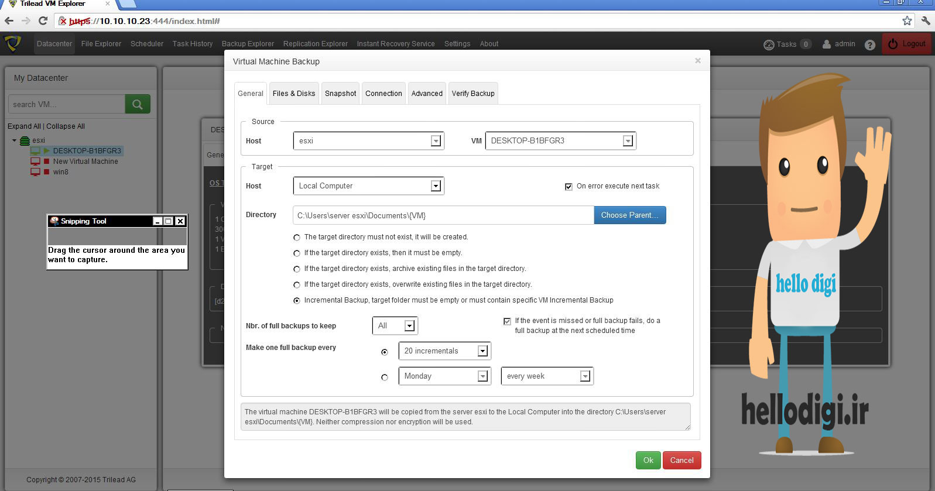Click the search VM input field

pos(67,104)
